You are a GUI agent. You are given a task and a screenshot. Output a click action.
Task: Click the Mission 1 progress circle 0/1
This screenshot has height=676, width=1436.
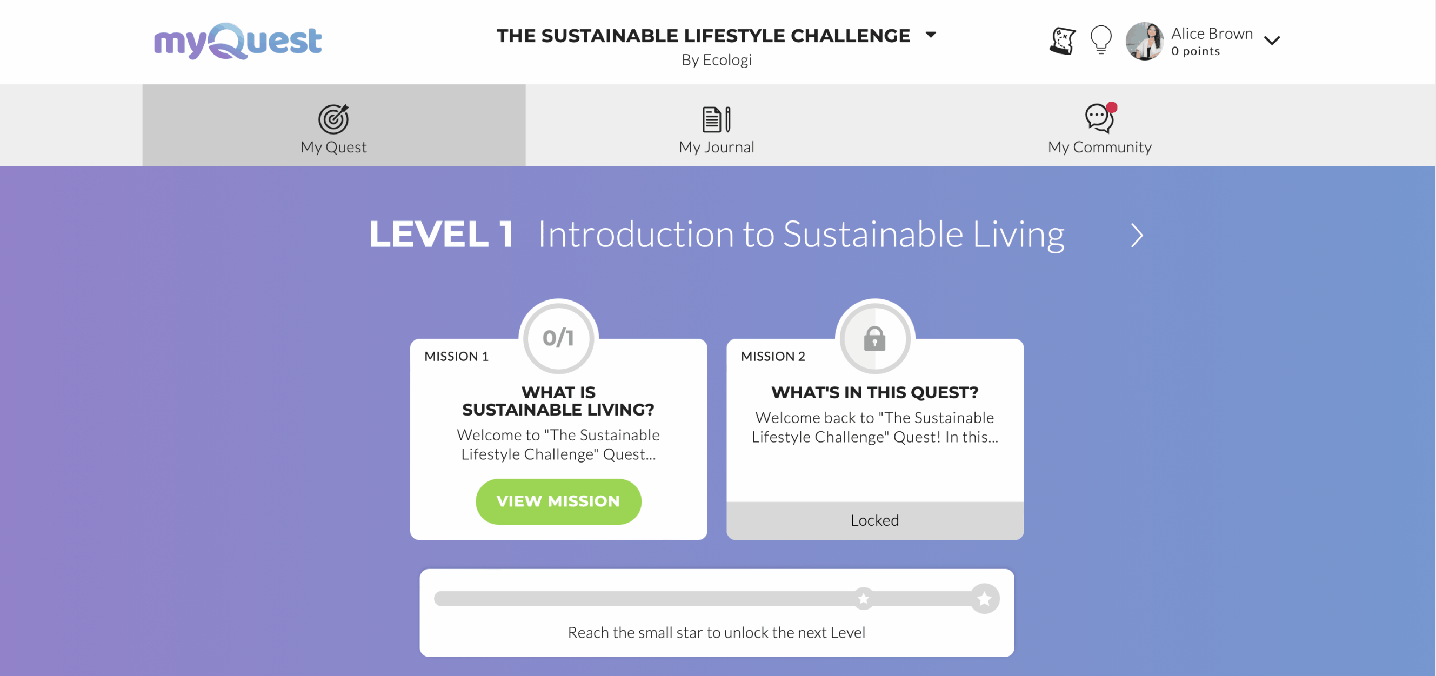(x=558, y=338)
